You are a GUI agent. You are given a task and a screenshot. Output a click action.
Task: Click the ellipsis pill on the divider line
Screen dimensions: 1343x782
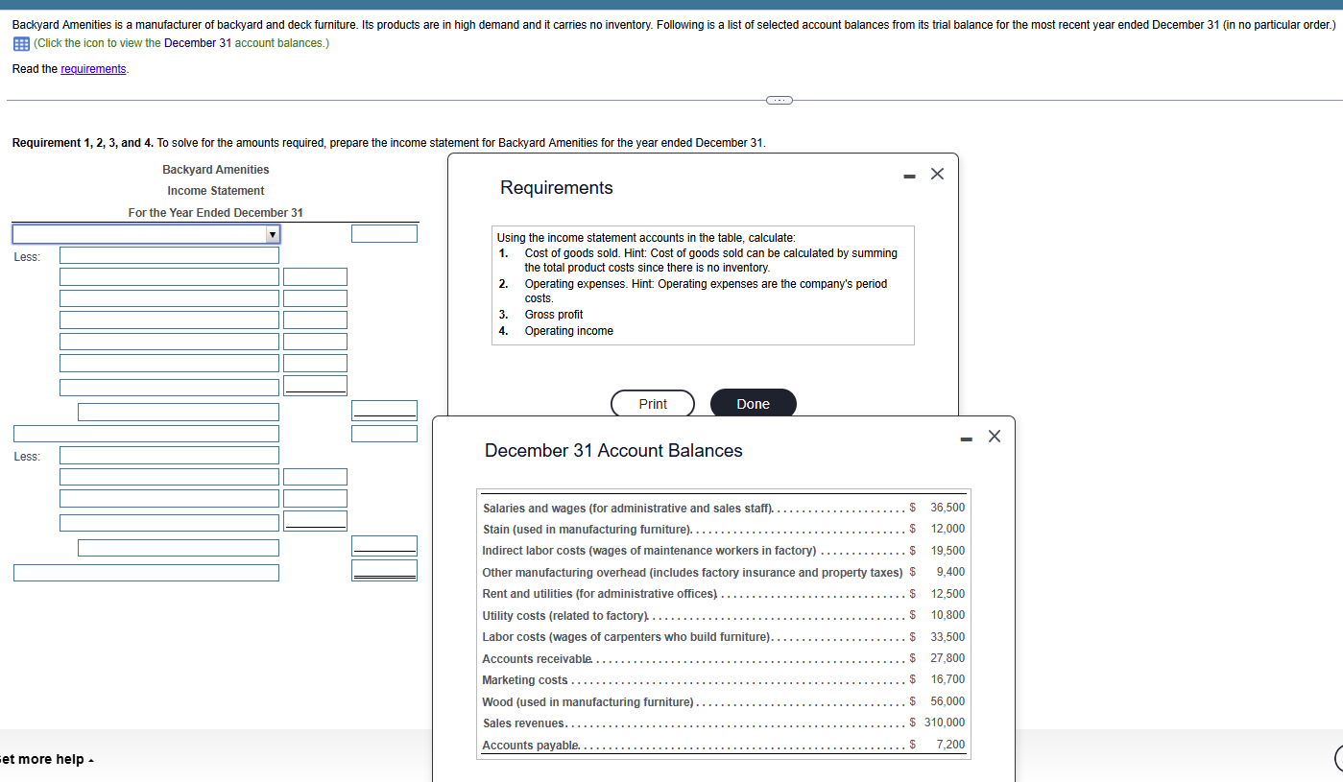[779, 99]
